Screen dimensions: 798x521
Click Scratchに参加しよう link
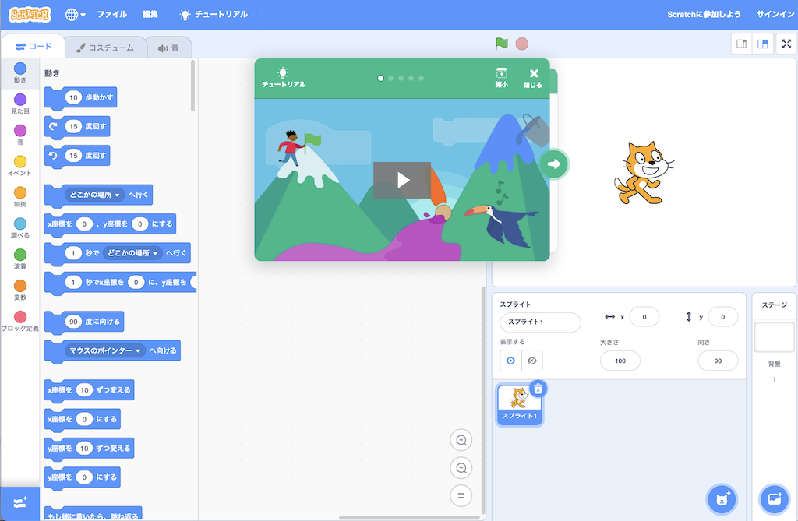tap(704, 14)
